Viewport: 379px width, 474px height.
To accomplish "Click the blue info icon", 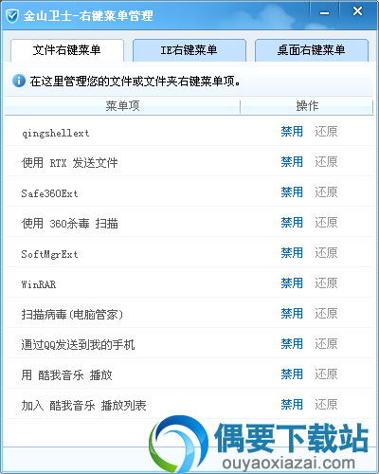I will pyautogui.click(x=19, y=81).
